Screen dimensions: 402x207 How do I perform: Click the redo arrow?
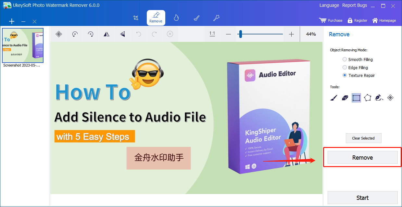click(x=154, y=34)
